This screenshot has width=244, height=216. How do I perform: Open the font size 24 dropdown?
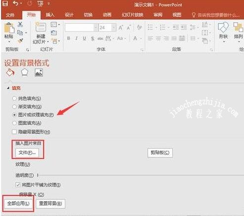coord(114,28)
